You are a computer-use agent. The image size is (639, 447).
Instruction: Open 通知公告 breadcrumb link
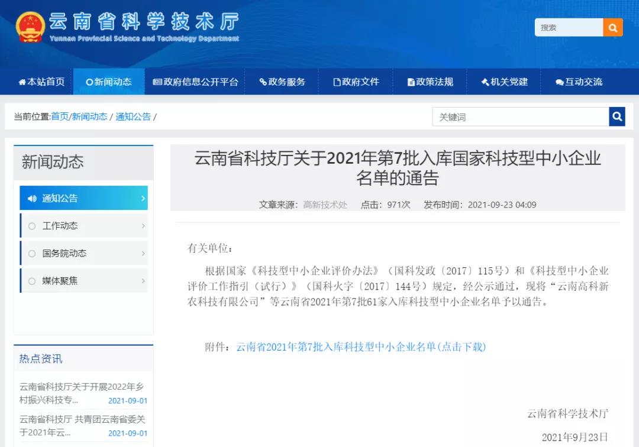click(x=133, y=117)
